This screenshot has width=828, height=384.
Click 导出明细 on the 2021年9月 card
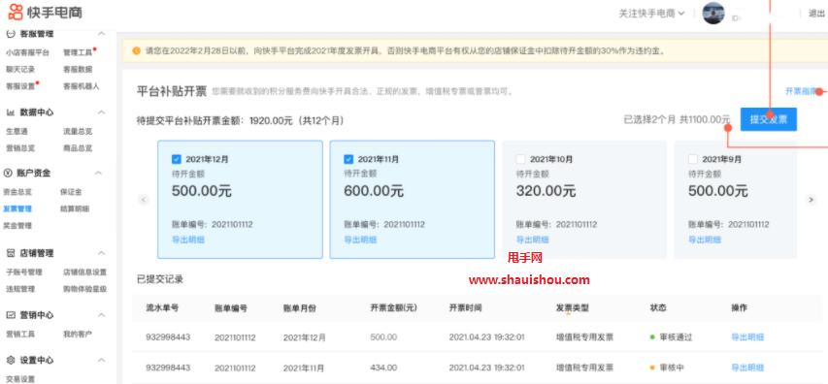(705, 240)
